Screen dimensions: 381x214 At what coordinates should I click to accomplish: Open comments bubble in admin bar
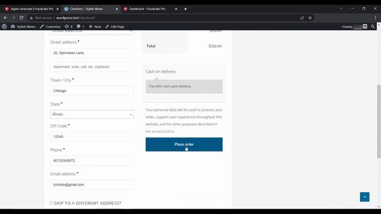(x=80, y=27)
